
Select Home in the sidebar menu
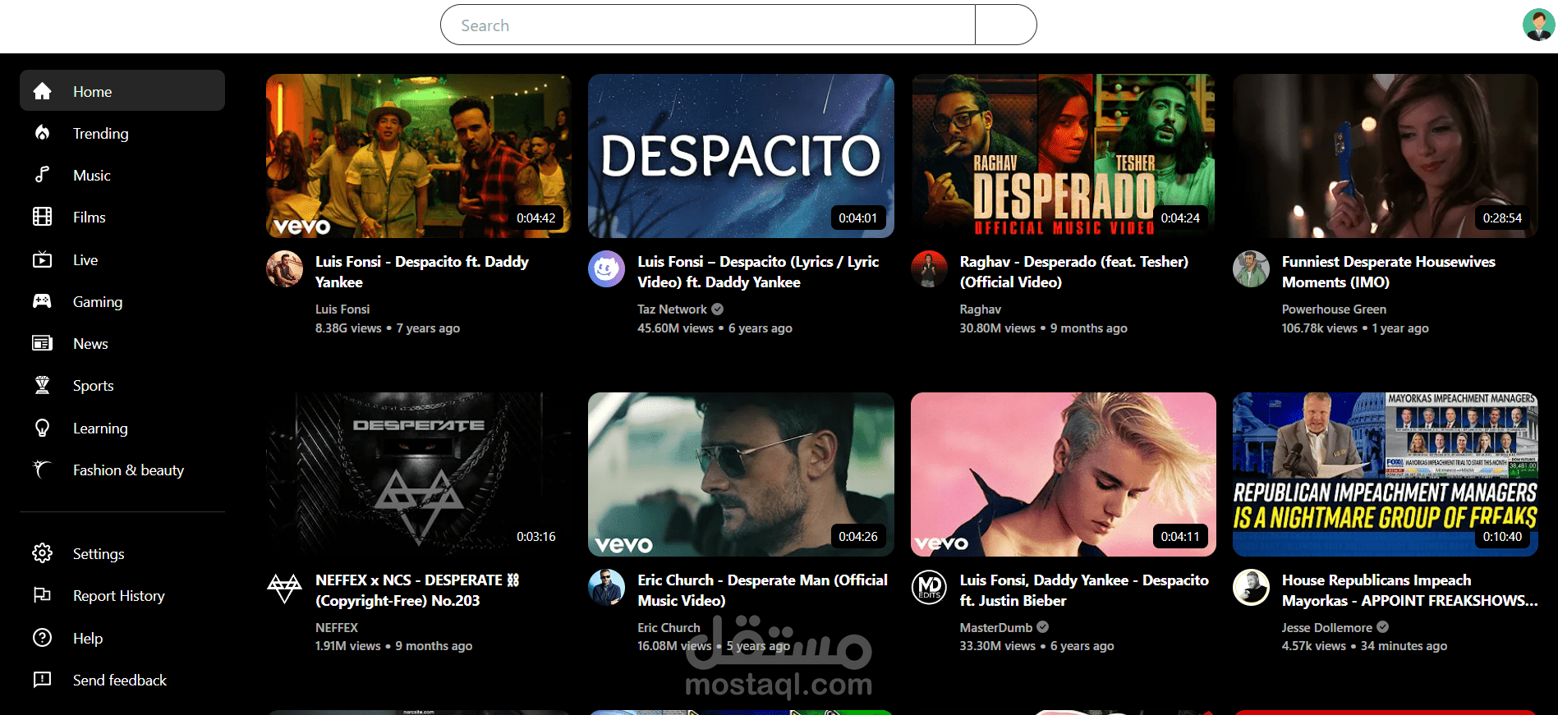point(122,90)
